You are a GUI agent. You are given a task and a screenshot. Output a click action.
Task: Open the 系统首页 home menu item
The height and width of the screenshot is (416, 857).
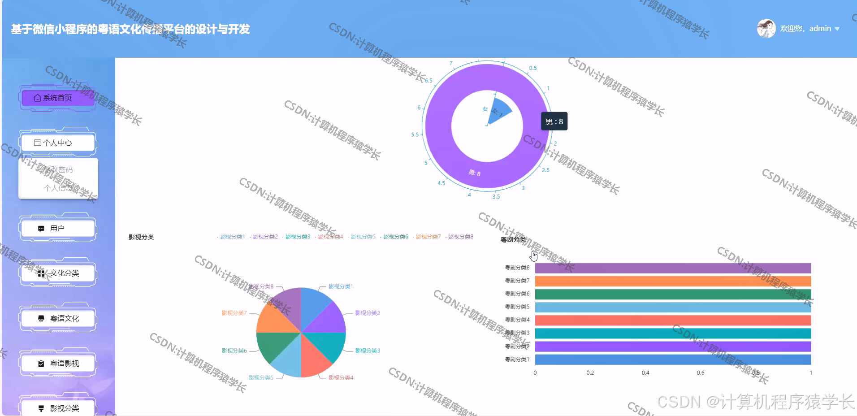click(57, 98)
